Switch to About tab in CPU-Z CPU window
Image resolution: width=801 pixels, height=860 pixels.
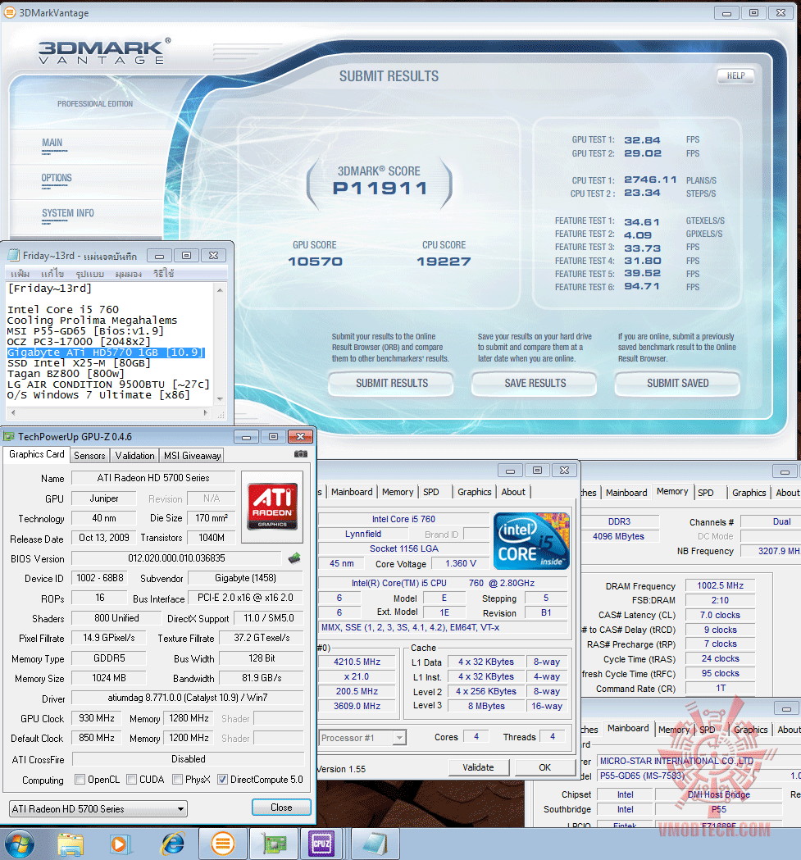(x=513, y=492)
